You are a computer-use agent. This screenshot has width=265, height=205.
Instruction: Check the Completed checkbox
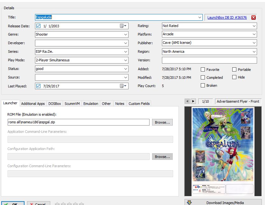203,77
